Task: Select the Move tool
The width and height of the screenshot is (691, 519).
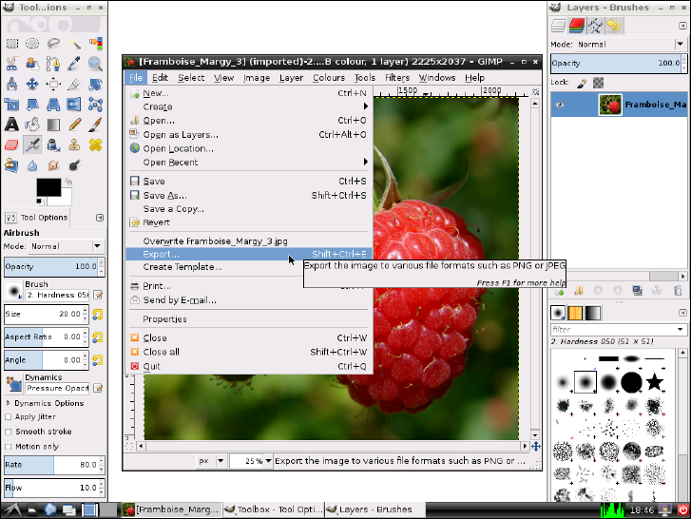Action: [32, 84]
